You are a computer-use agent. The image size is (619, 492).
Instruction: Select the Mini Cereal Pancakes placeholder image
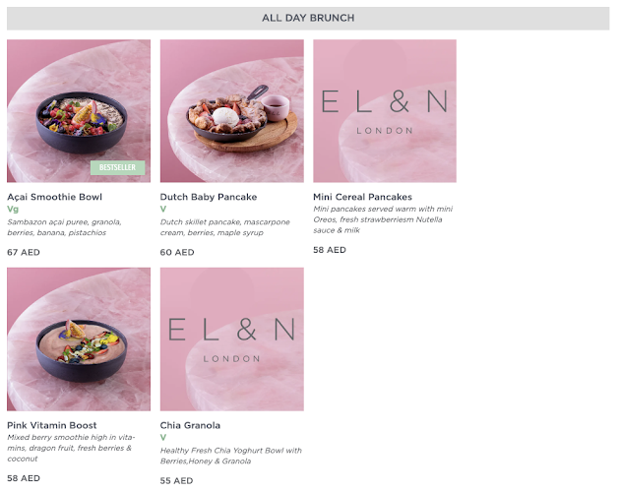[385, 110]
